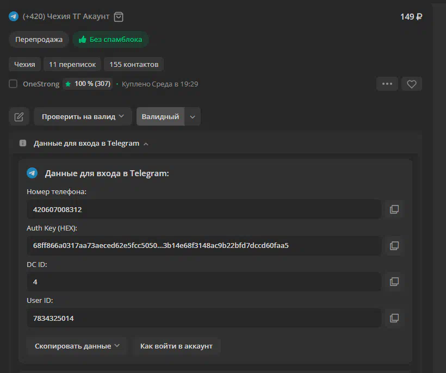Click the User ID field
This screenshot has width=446, height=373.
(x=204, y=318)
